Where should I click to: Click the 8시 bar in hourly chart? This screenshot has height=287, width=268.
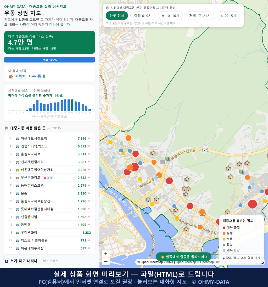tap(37, 106)
